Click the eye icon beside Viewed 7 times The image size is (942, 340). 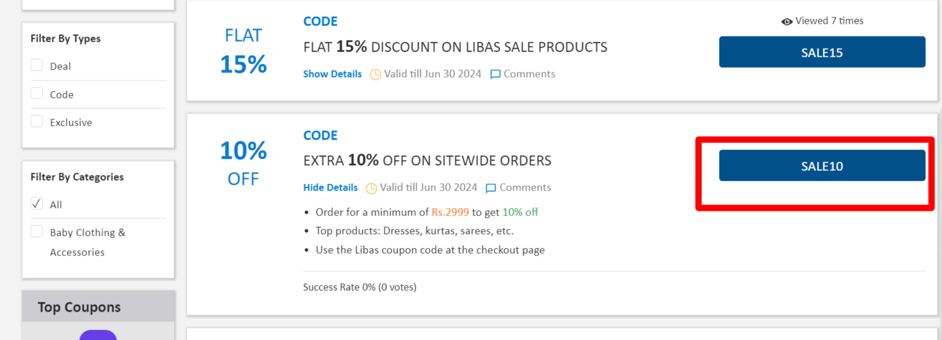pos(787,21)
